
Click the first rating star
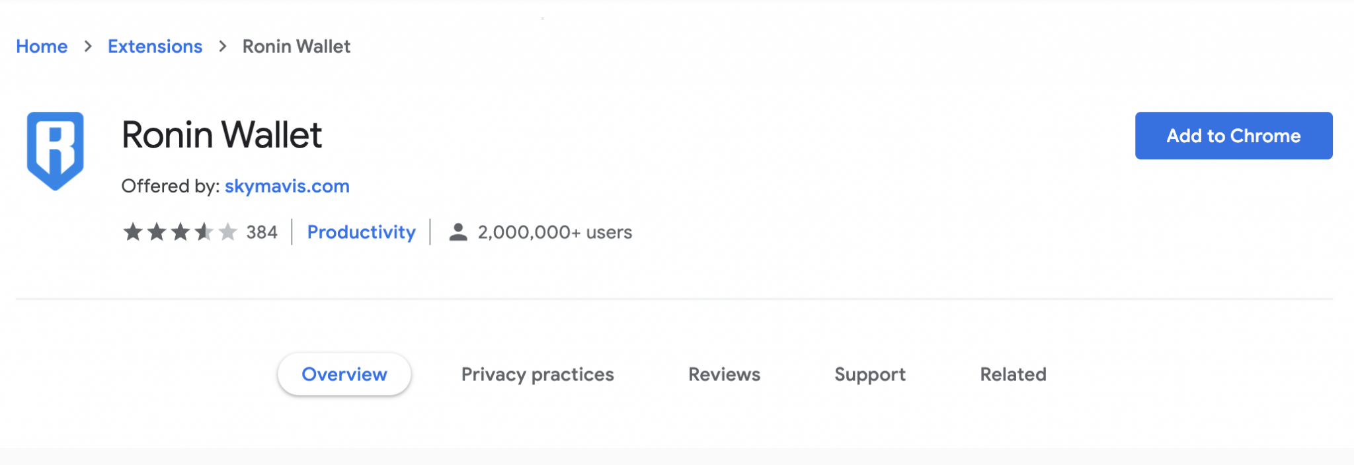(x=133, y=232)
